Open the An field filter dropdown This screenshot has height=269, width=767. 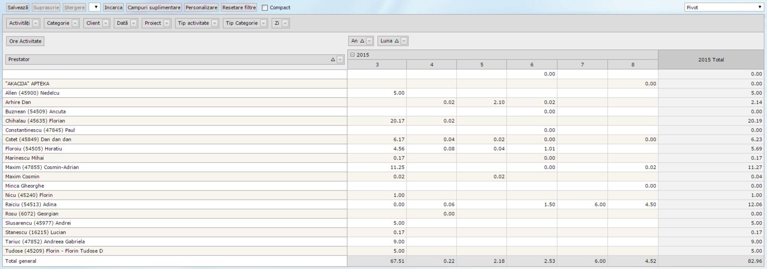369,41
